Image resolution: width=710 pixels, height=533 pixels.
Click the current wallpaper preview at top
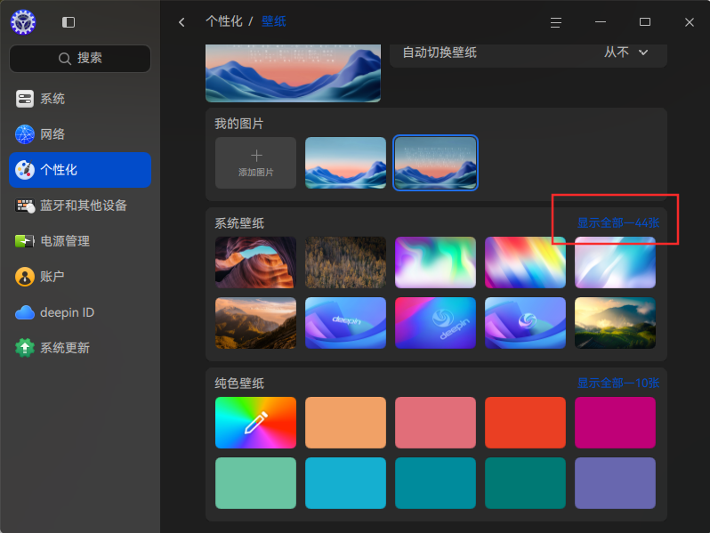click(x=293, y=73)
